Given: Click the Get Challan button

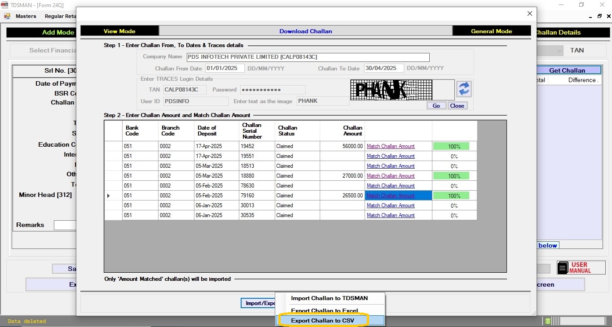Looking at the screenshot, I should [x=567, y=70].
